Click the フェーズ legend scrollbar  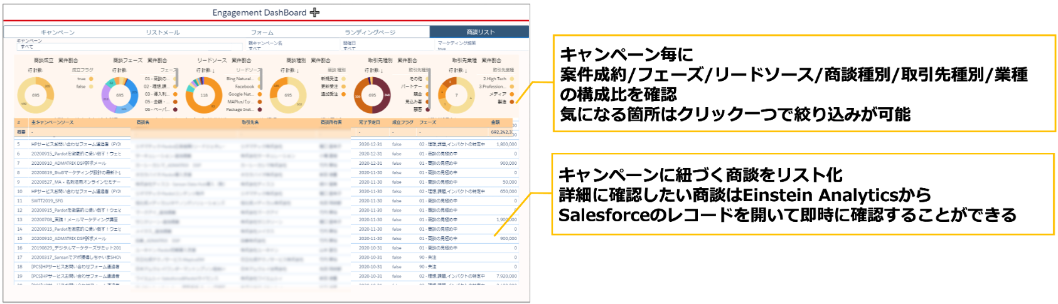pyautogui.click(x=177, y=77)
